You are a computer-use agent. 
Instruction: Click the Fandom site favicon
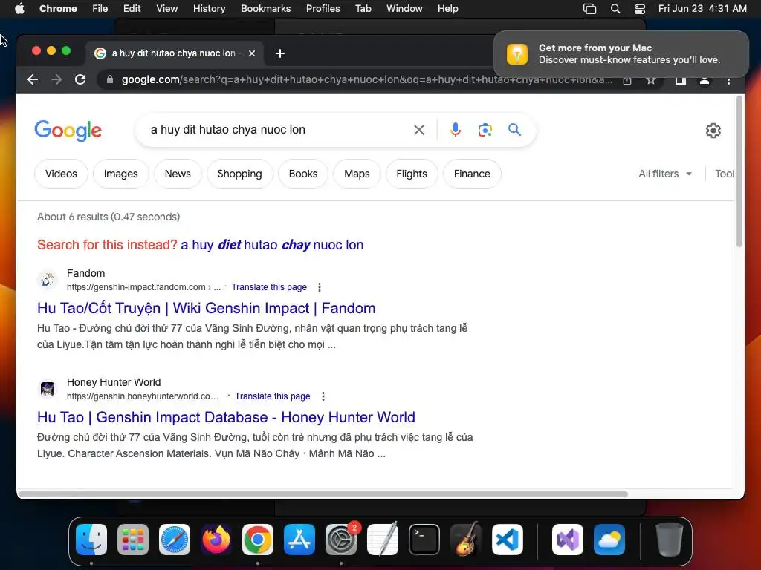tap(48, 280)
